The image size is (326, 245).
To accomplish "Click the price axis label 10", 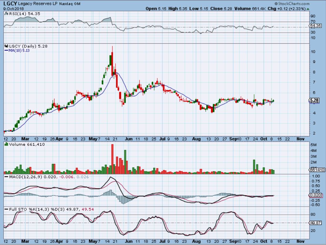I will pyautogui.click(x=313, y=52).
